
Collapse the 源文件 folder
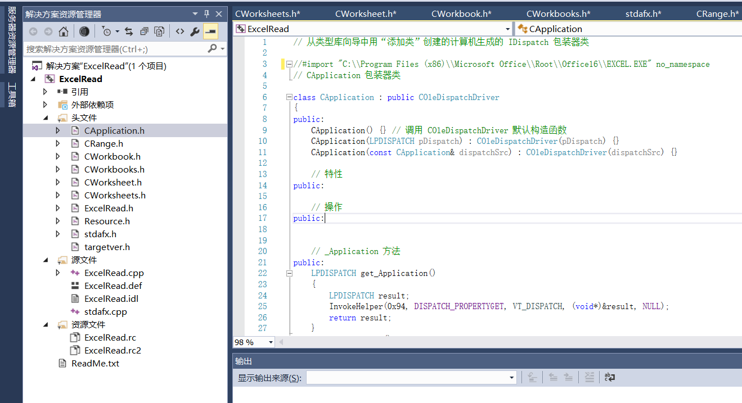tap(46, 260)
